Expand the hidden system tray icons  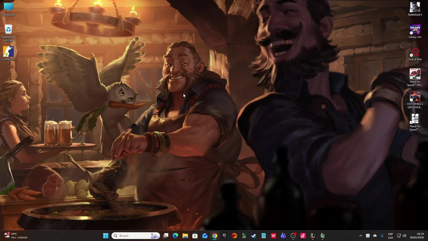(360, 236)
